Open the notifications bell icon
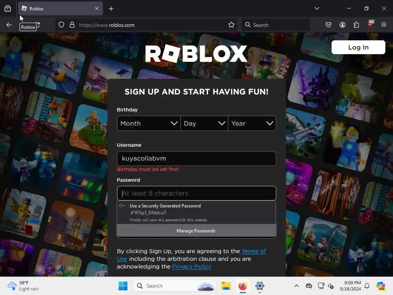 367,286
